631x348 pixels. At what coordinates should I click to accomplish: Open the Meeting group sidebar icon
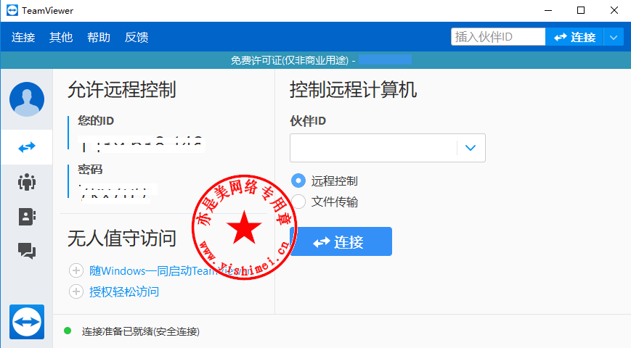click(27, 182)
